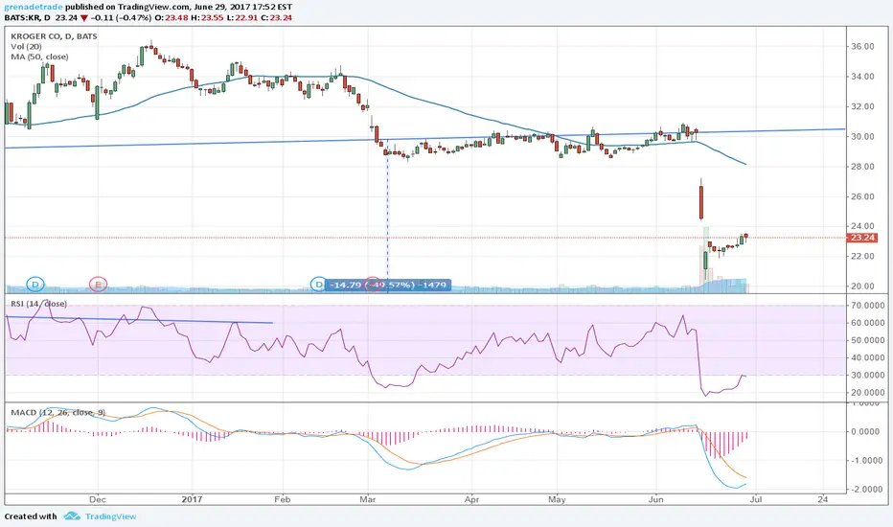Click the 32.00 price axis label
The height and width of the screenshot is (527, 893).
pos(862,106)
